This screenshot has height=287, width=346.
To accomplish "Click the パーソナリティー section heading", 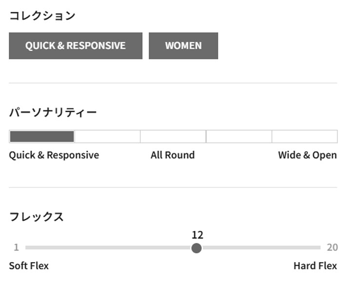I will coord(53,113).
